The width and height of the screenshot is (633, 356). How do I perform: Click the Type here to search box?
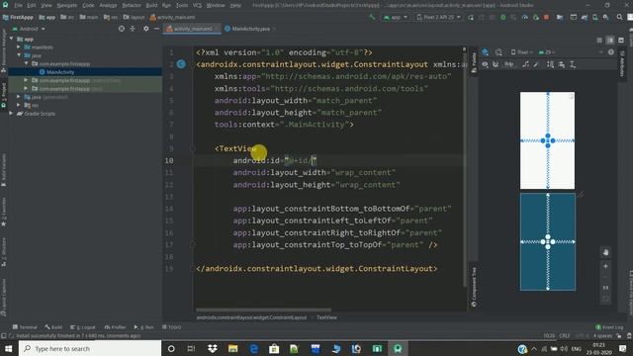(x=90, y=348)
